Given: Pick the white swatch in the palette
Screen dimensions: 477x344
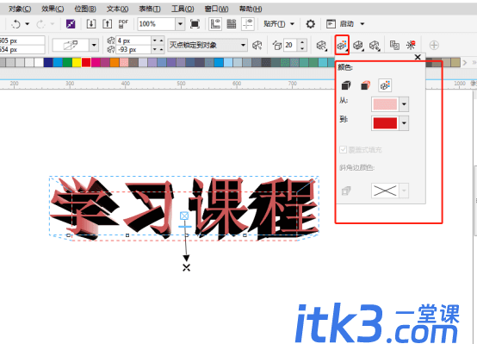Looking at the screenshot, I should point(39,62).
